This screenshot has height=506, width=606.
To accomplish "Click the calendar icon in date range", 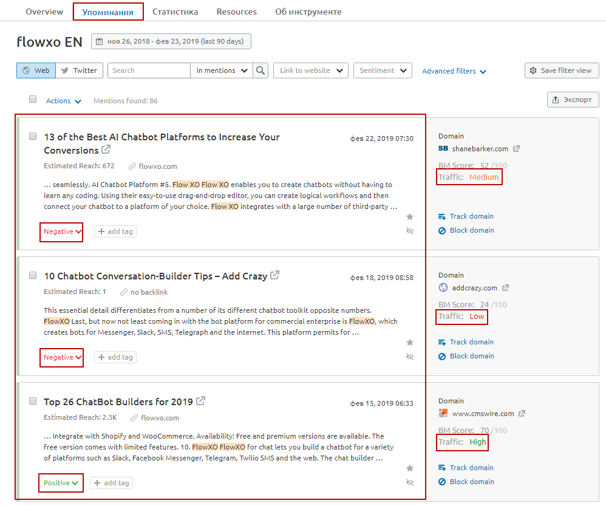I will pos(100,41).
